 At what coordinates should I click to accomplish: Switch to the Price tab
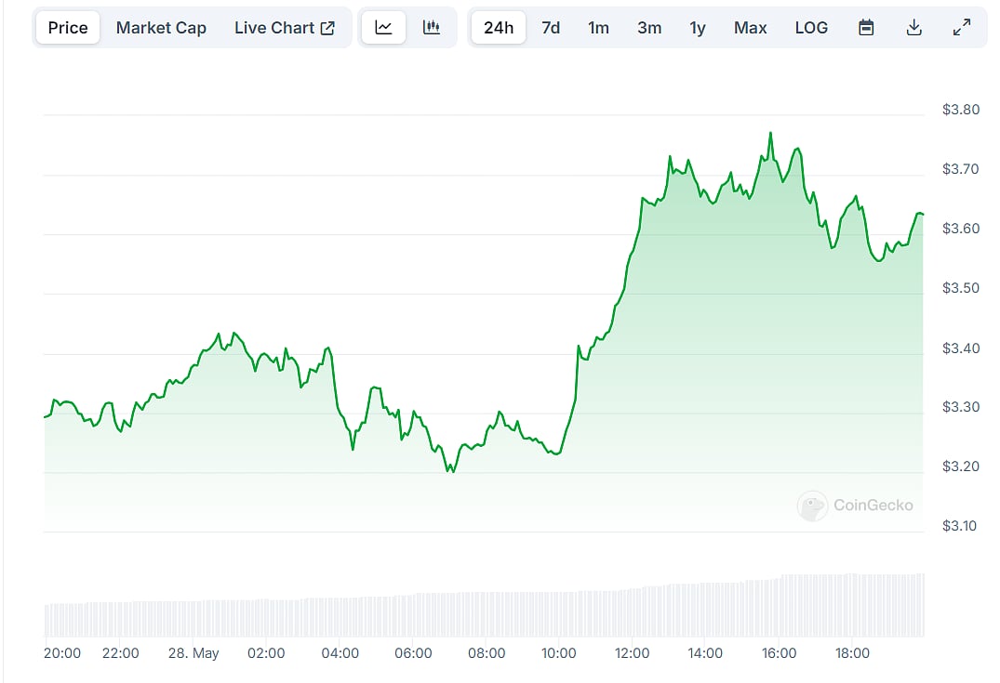pyautogui.click(x=68, y=28)
